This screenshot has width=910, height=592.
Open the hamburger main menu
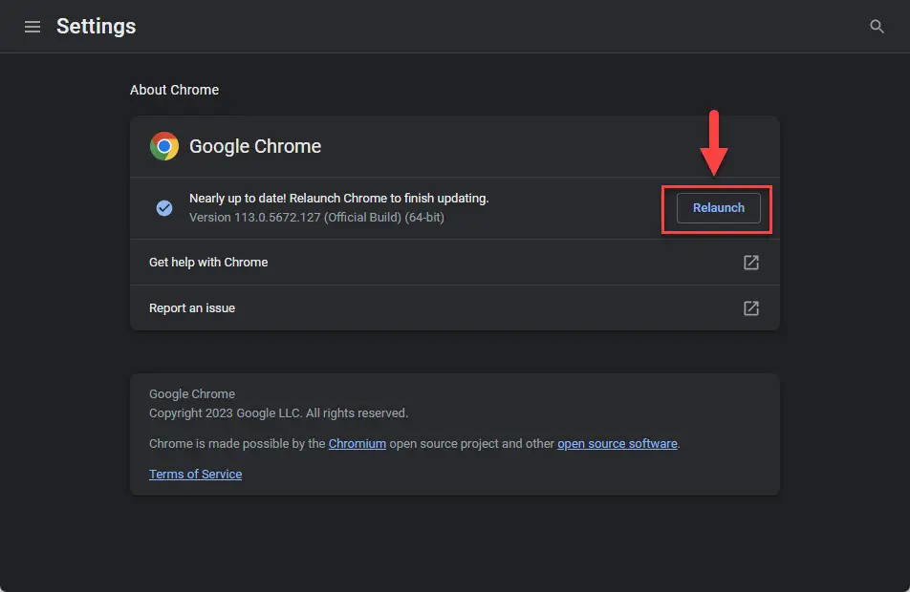[x=32, y=27]
